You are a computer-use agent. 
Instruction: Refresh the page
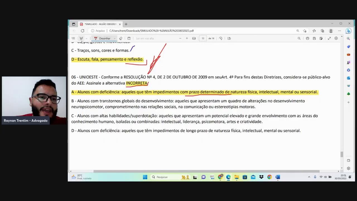[x=83, y=31]
